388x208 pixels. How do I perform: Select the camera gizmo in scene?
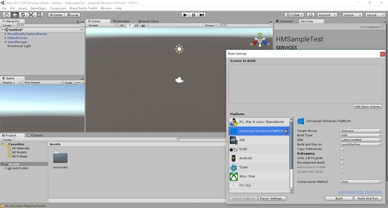coord(179,80)
